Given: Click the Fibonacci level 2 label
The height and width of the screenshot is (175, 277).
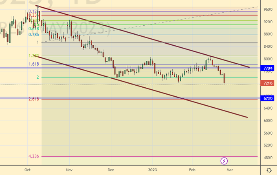Looking at the screenshot, I should click(37, 77).
